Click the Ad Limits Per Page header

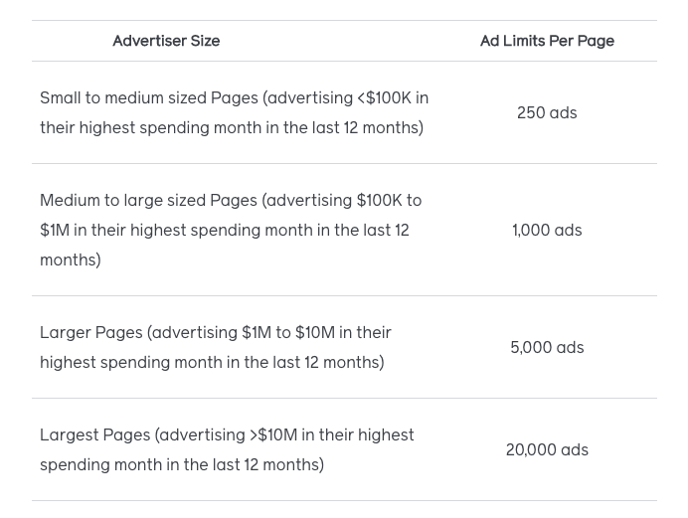point(547,41)
